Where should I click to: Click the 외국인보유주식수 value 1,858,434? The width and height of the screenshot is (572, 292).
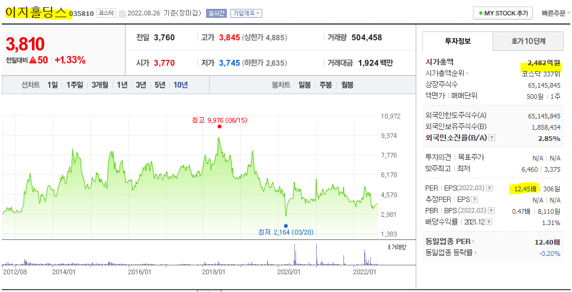(546, 127)
